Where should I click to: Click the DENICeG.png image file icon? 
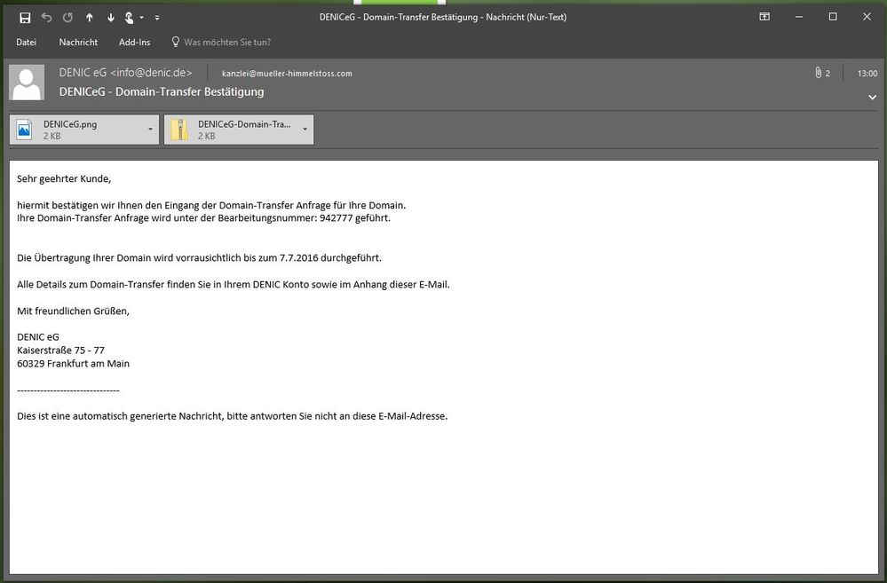[24, 130]
